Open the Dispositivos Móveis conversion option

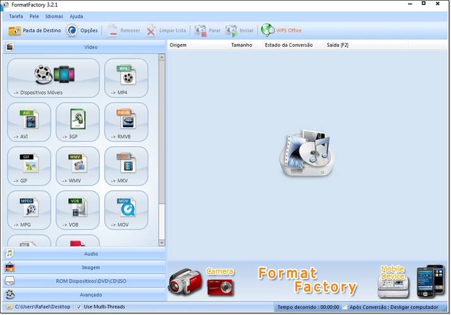pyautogui.click(x=54, y=77)
